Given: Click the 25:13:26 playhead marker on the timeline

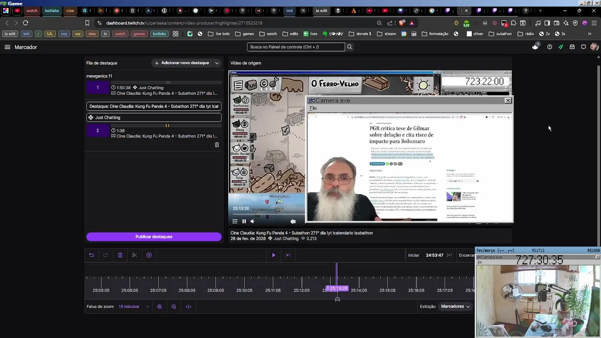Looking at the screenshot, I should pos(337,289).
